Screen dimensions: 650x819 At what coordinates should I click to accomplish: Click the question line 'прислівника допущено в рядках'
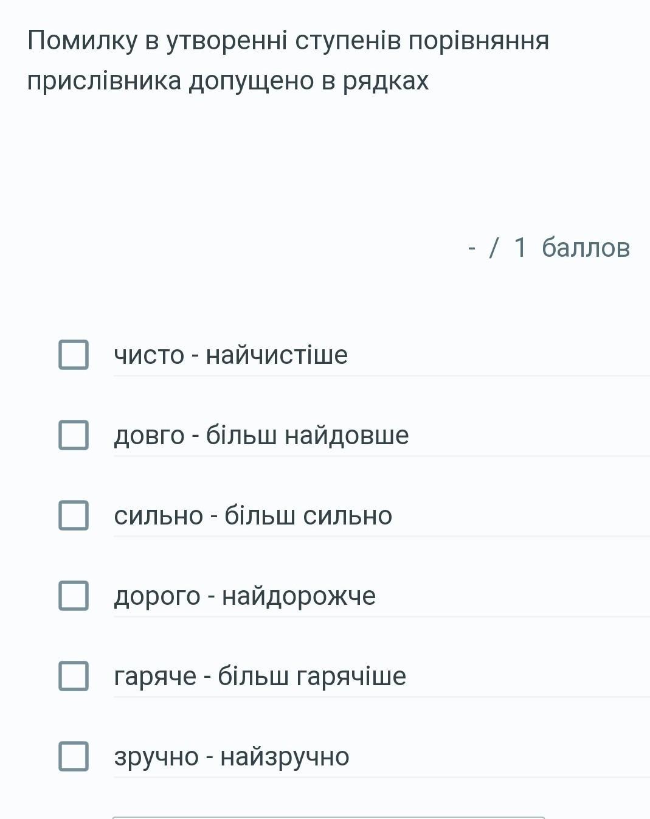point(228,81)
